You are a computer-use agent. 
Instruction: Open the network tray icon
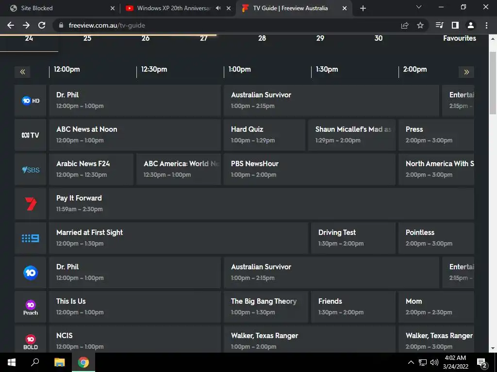point(423,362)
